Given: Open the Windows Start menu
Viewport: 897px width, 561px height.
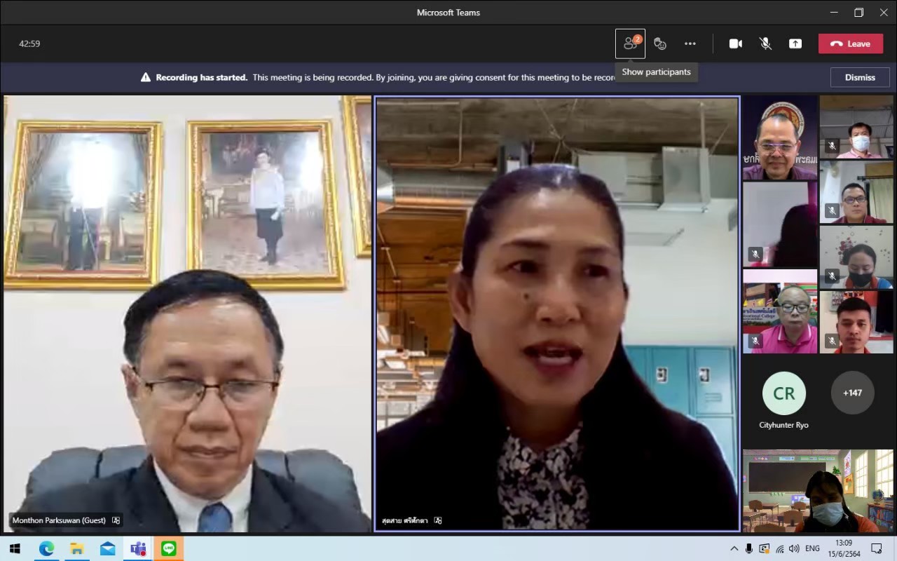Looking at the screenshot, I should (15, 548).
